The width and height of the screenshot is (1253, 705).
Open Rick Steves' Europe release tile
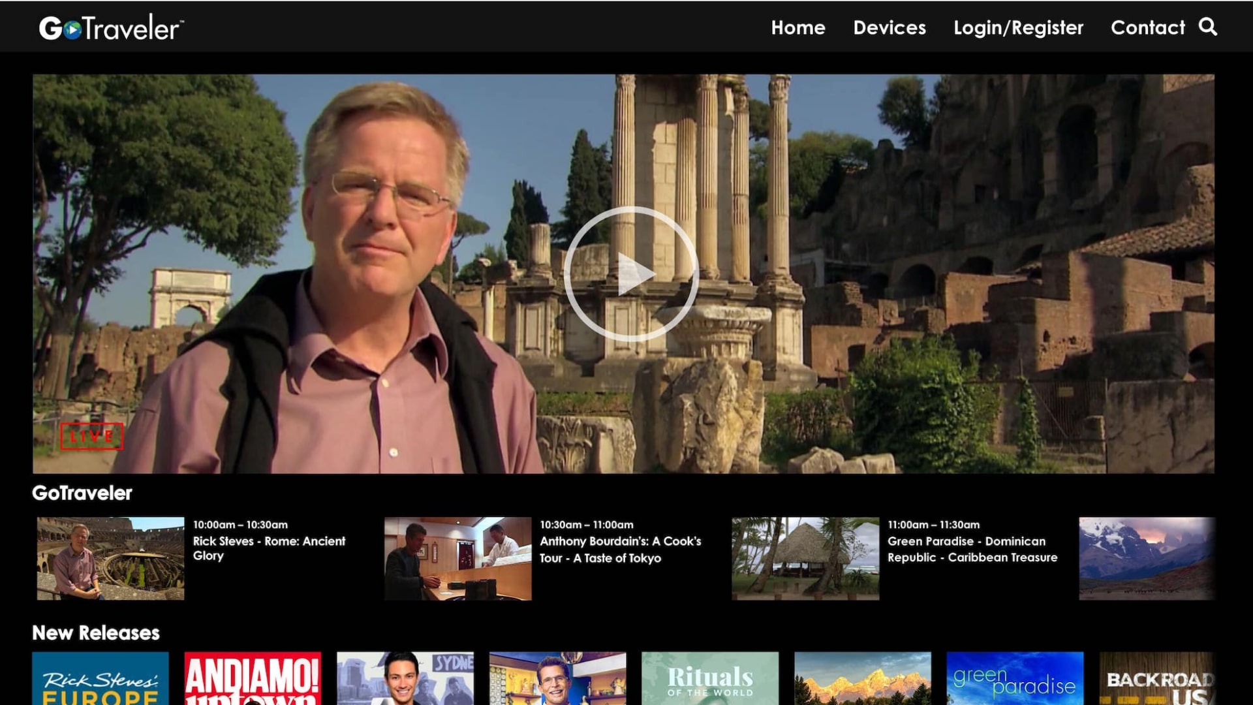[101, 679]
